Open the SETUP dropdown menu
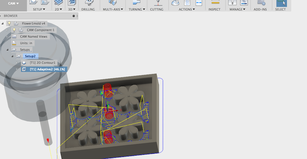The image size is (307, 159). (39, 9)
